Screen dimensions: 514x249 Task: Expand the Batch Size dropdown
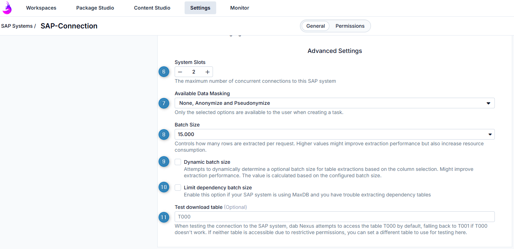pos(334,135)
